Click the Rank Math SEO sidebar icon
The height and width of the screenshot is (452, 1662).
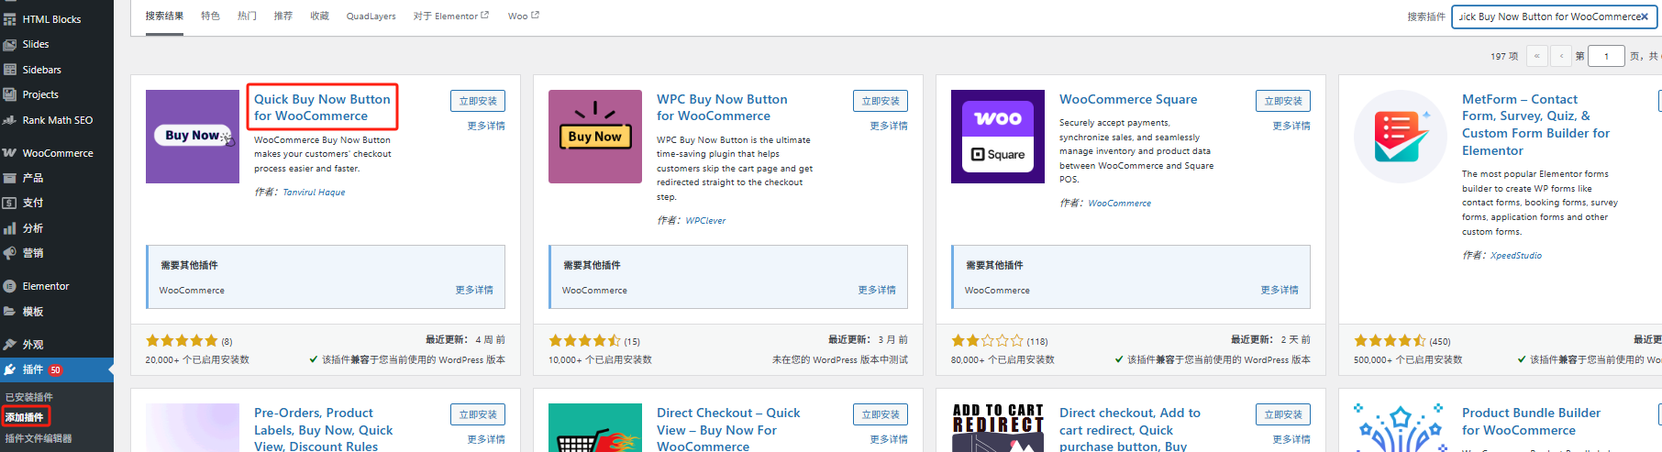coord(10,120)
